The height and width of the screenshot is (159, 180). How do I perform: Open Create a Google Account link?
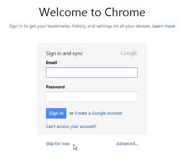(x=98, y=113)
